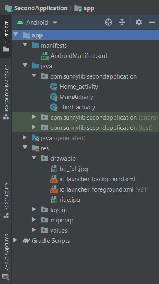
Task: Click the Structure tab icon
Action: click(6, 215)
